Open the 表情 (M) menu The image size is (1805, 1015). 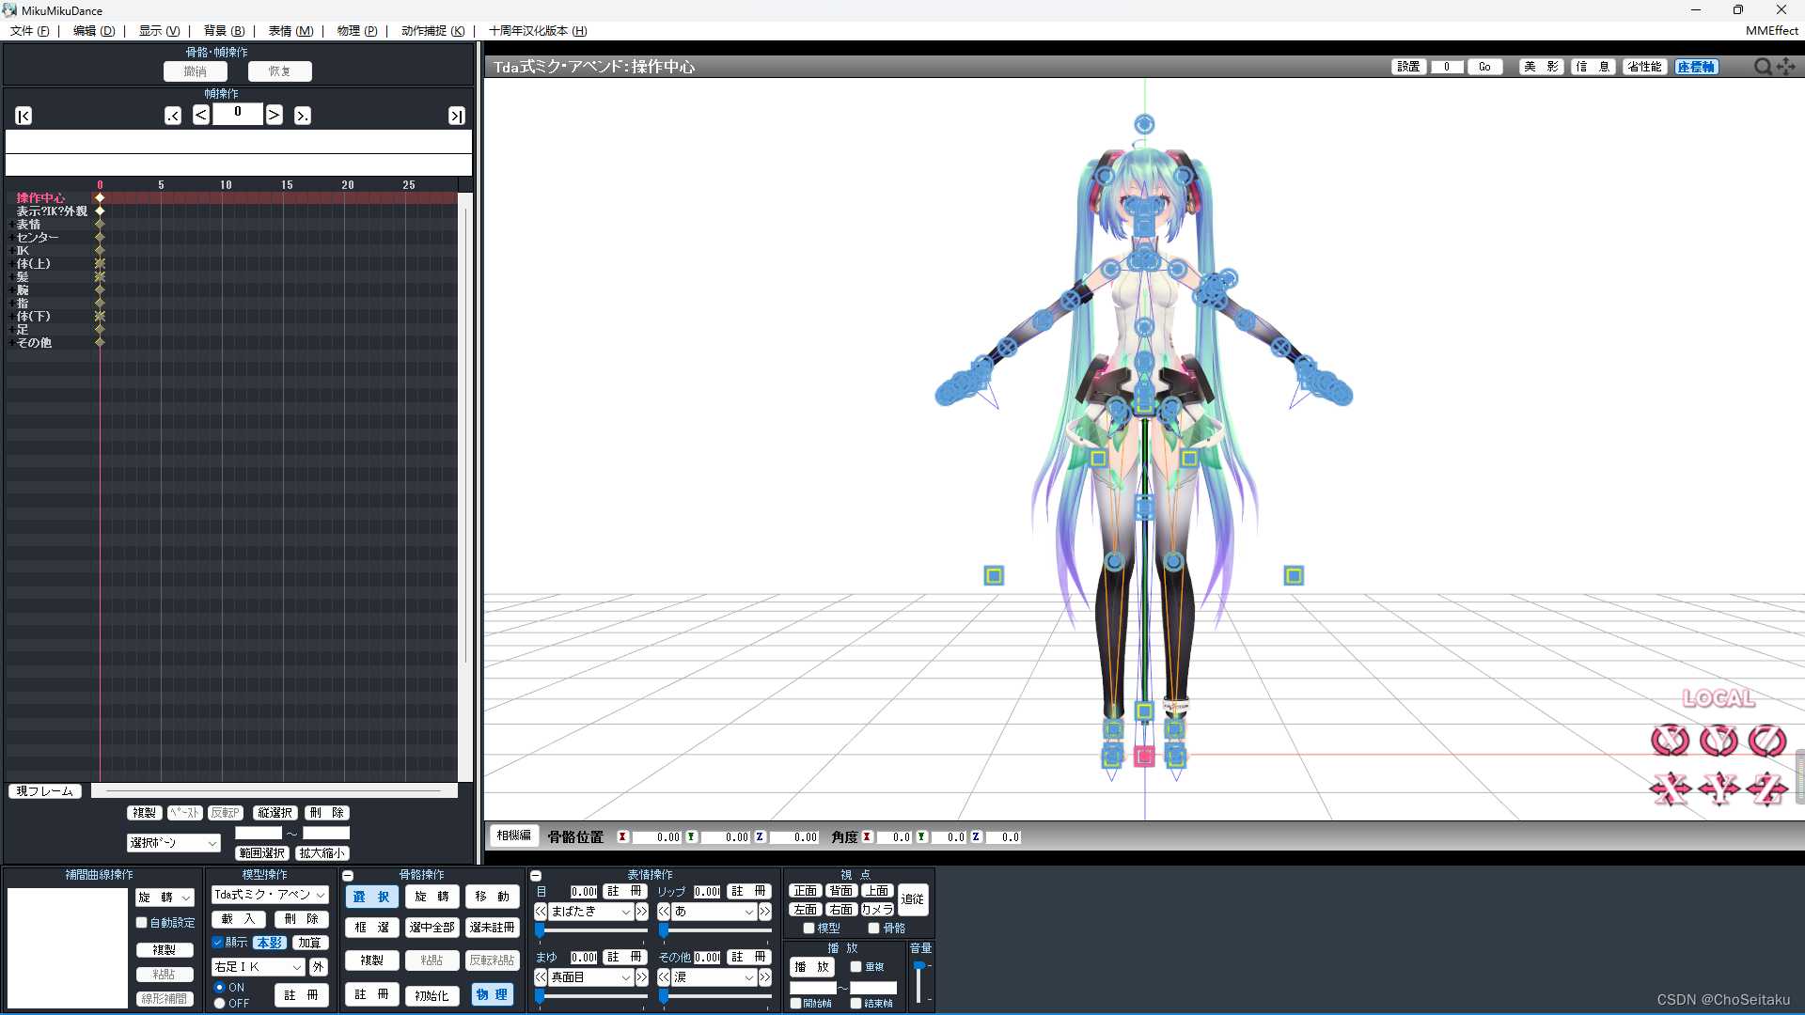tap(290, 31)
